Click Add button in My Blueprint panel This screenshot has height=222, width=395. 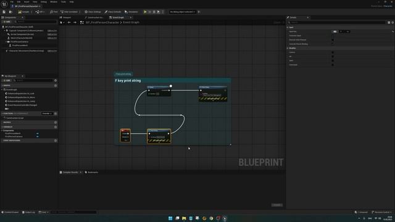pos(7,81)
